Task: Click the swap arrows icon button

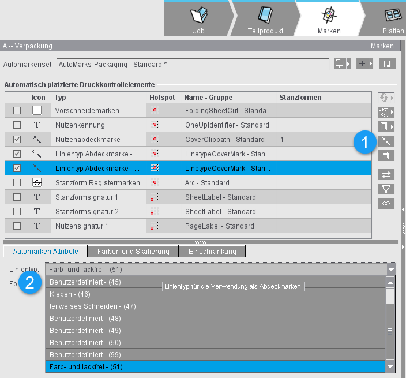Action: [x=386, y=174]
